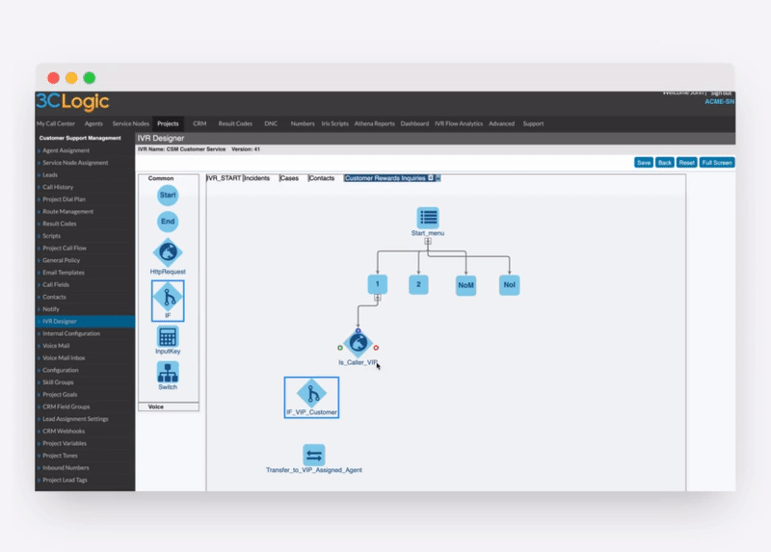Open IVR Flow Analytics menu
Image resolution: width=771 pixels, height=552 pixels.
pos(459,124)
